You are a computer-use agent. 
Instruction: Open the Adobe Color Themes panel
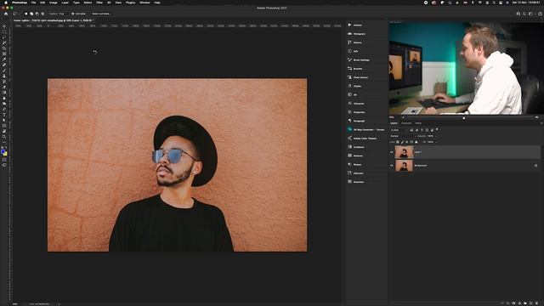click(x=362, y=138)
